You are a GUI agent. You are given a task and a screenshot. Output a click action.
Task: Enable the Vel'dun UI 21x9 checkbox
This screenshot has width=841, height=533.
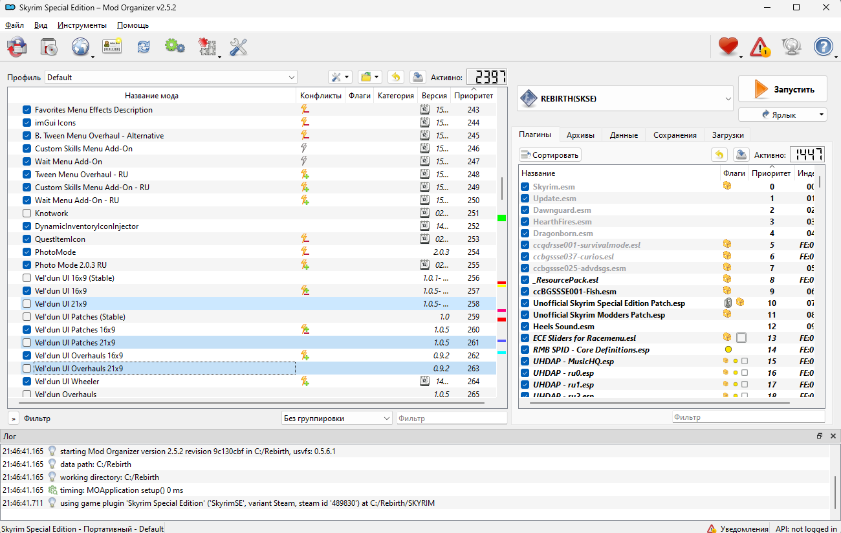click(x=27, y=304)
